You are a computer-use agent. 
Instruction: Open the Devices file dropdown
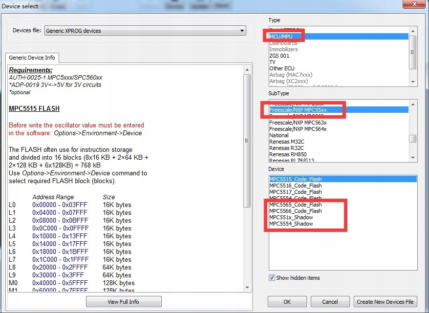145,31
